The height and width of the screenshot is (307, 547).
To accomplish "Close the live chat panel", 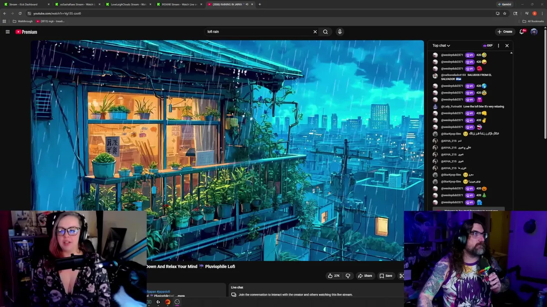I will point(507,46).
